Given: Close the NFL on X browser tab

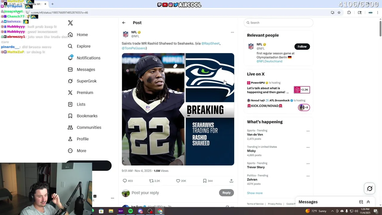Looking at the screenshot, I should tap(45, 4).
